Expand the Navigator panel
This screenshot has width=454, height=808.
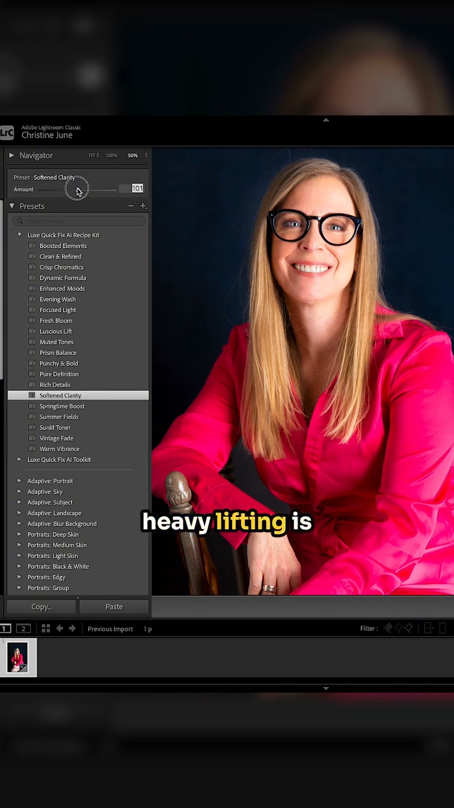tap(11, 155)
